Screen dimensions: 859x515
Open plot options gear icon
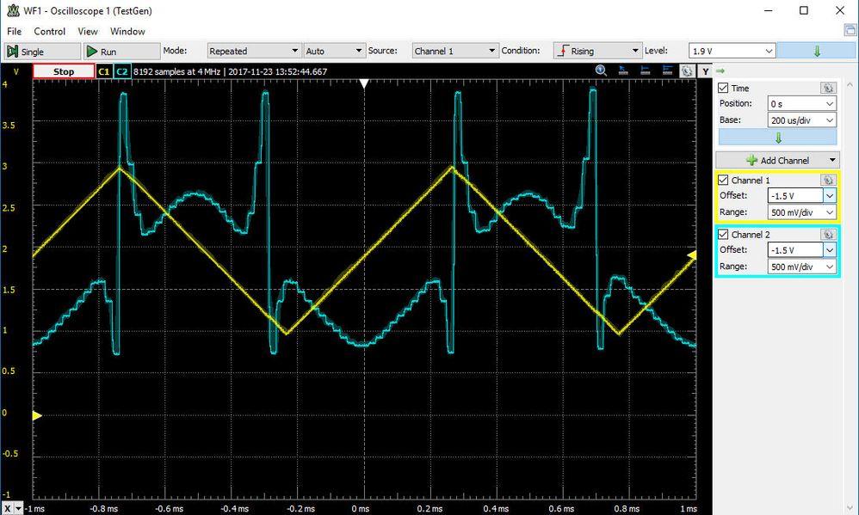point(687,71)
